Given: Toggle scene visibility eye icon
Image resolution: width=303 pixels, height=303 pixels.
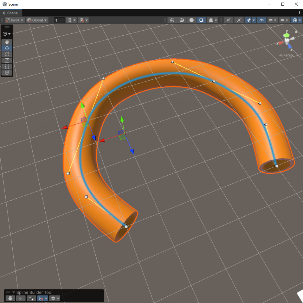Looking at the screenshot, I should pyautogui.click(x=261, y=20).
